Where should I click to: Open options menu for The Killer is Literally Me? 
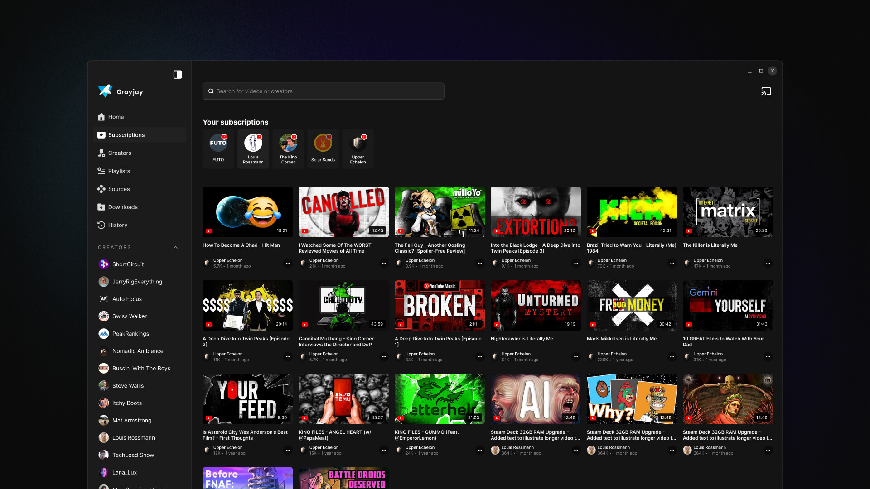coord(768,263)
